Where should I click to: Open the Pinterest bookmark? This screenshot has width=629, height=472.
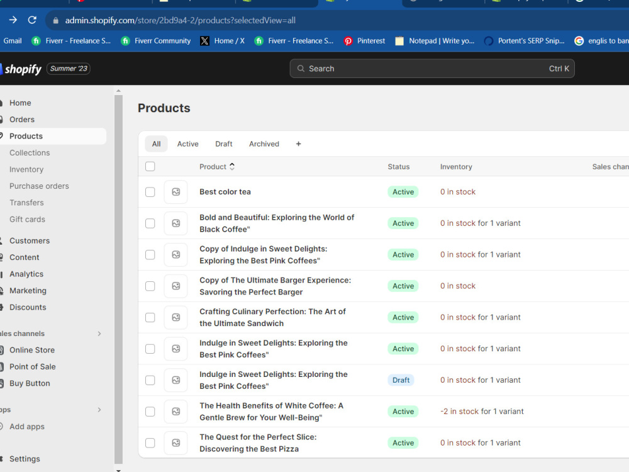[364, 40]
